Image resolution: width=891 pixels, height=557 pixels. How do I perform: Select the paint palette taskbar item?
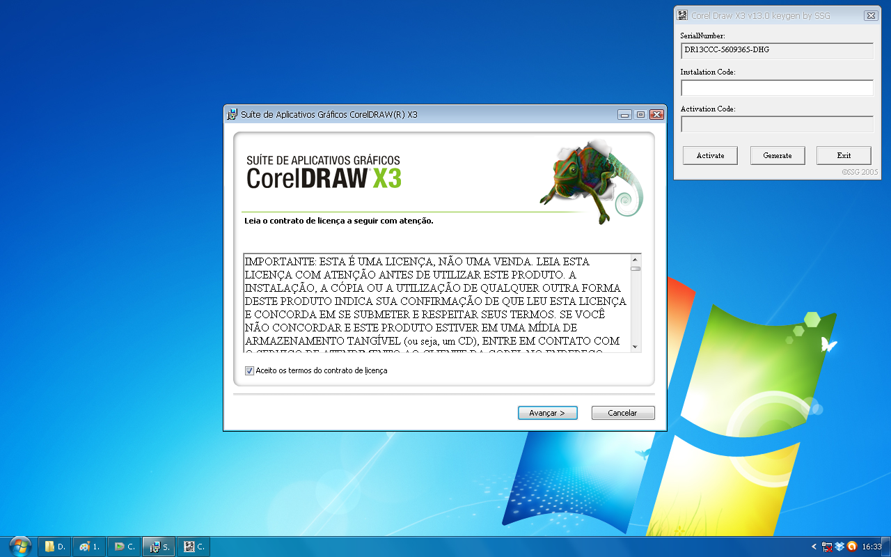tap(89, 546)
